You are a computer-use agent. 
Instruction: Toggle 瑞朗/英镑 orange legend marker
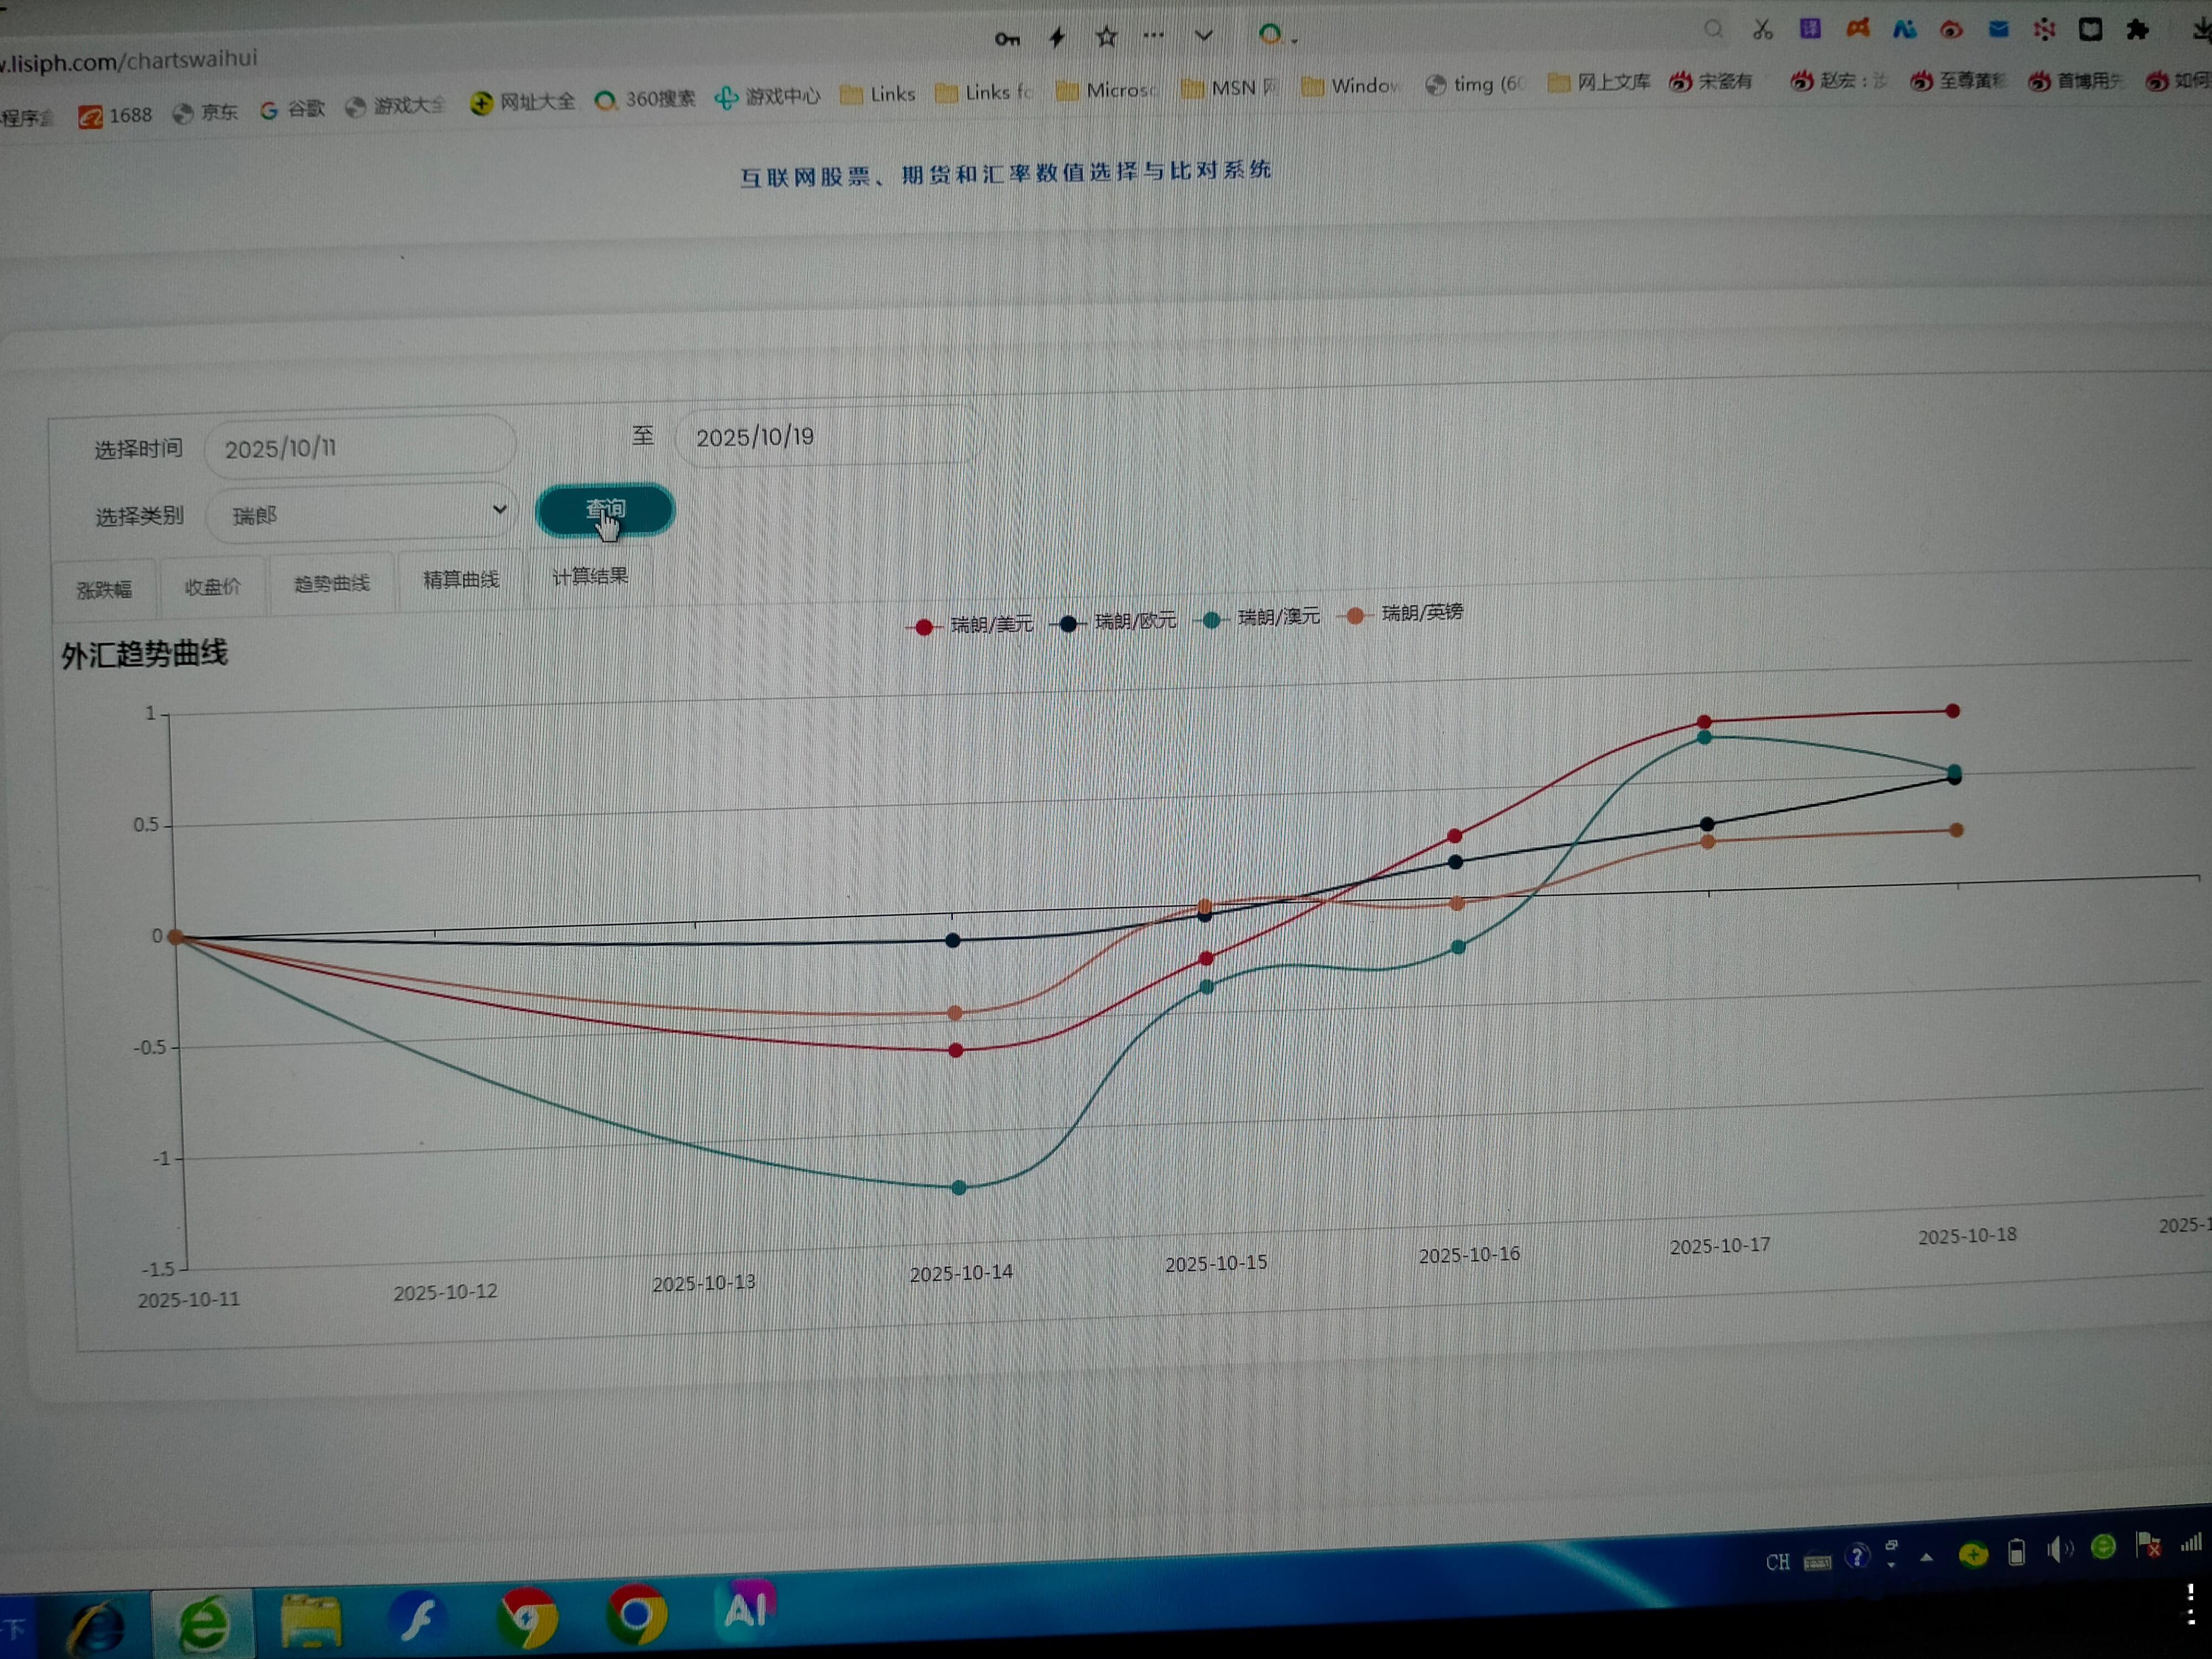click(x=1355, y=615)
